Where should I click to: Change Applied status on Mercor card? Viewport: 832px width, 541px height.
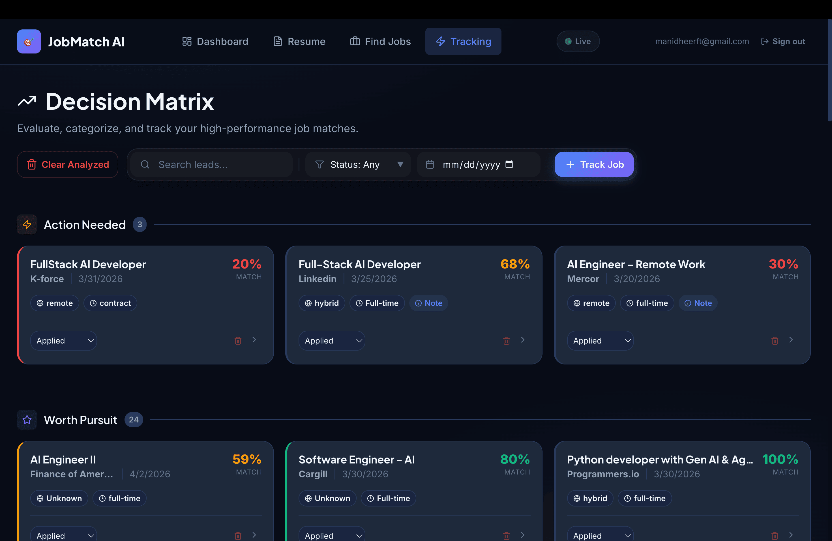600,341
